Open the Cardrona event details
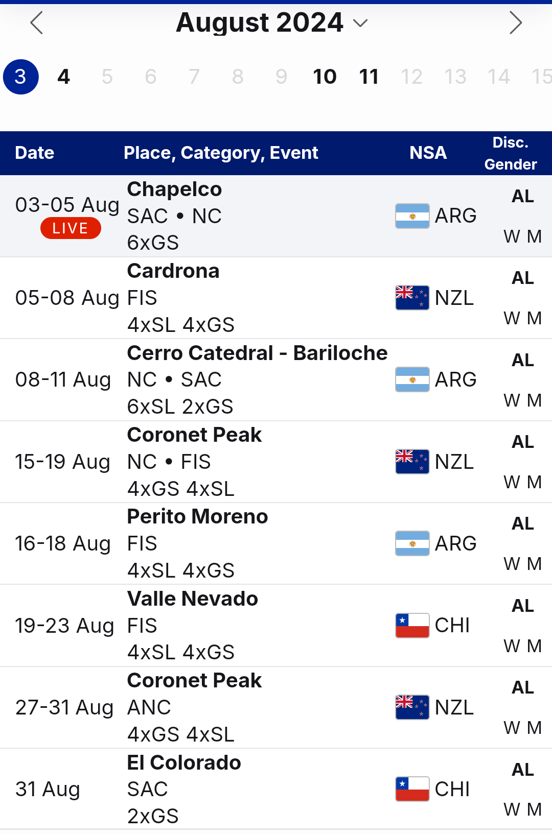 pyautogui.click(x=276, y=298)
